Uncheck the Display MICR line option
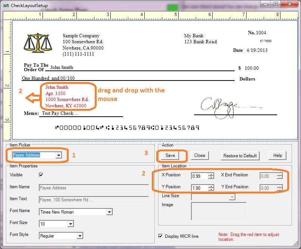 (x=161, y=236)
